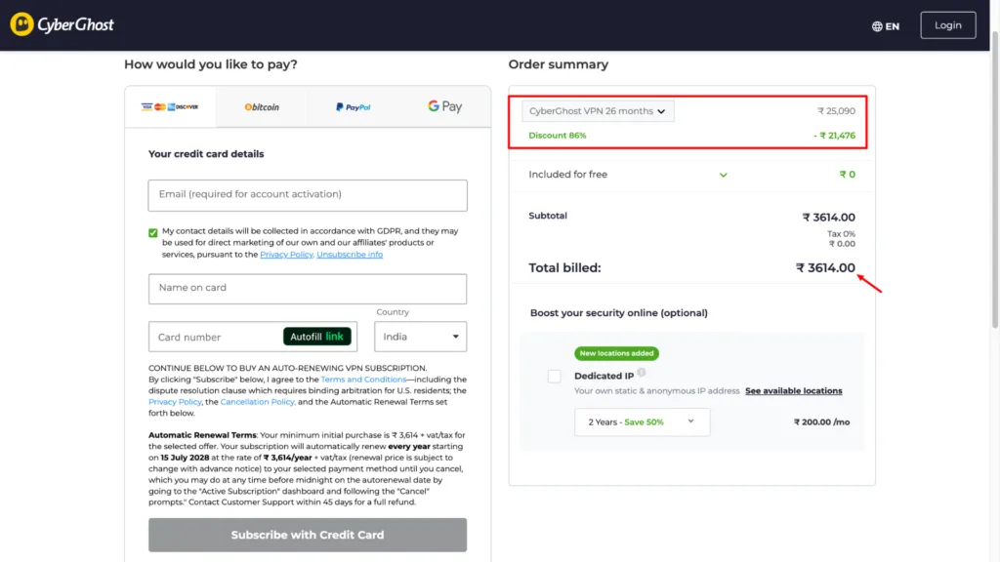Click the Dedicated IP info icon
This screenshot has width=1000, height=562.
point(642,373)
